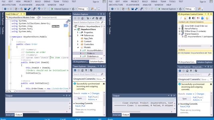
Task: Switch to VS Anywhere C... tab in left panel
Action: tap(81, 62)
